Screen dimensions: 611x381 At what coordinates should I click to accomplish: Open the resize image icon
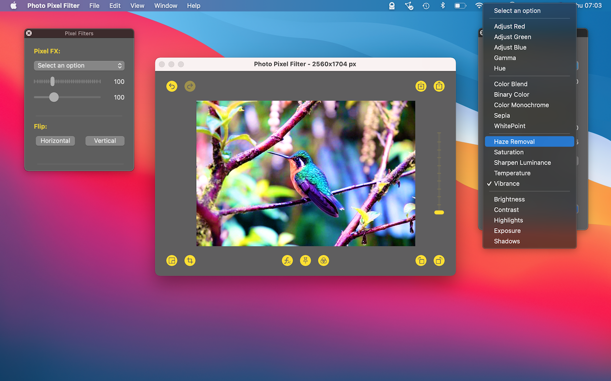pyautogui.click(x=172, y=261)
